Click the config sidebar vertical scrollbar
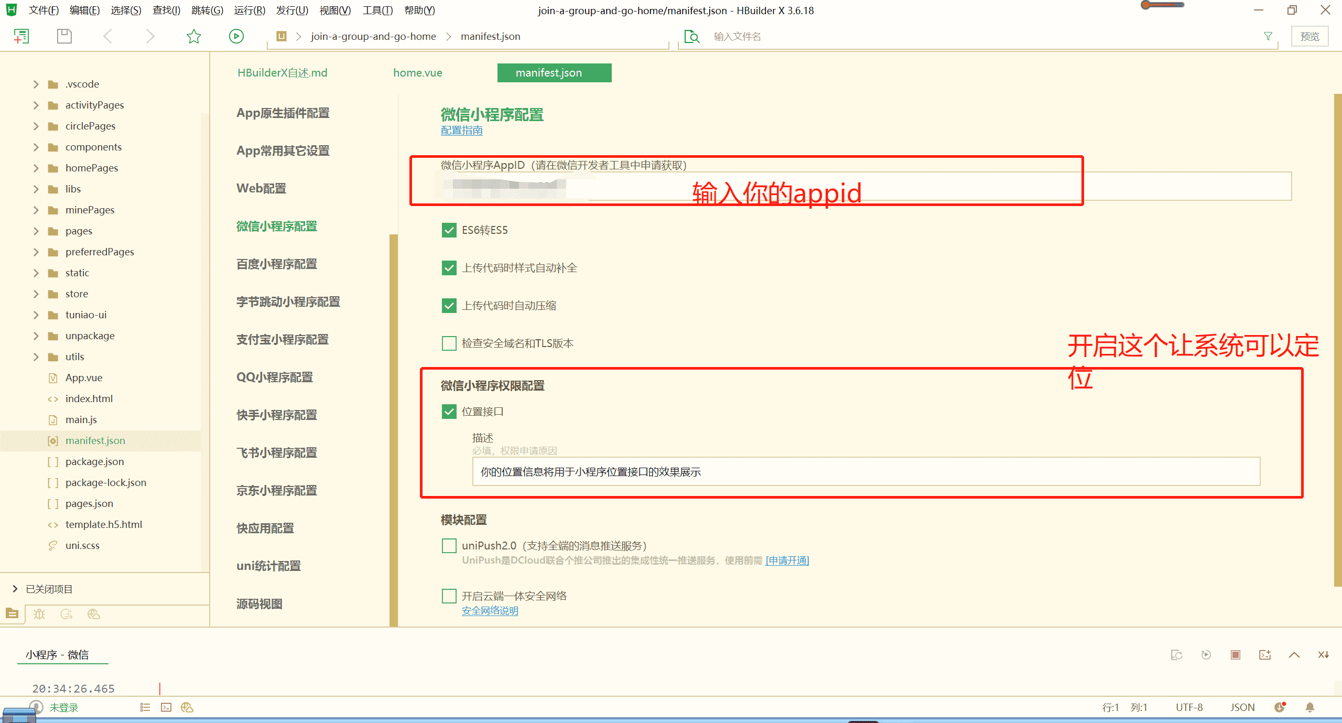The height and width of the screenshot is (723, 1342). click(394, 430)
